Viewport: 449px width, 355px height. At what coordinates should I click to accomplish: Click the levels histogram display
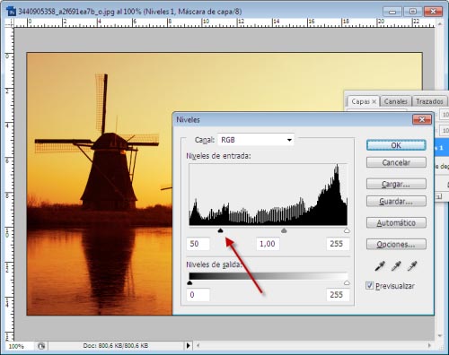click(x=269, y=195)
